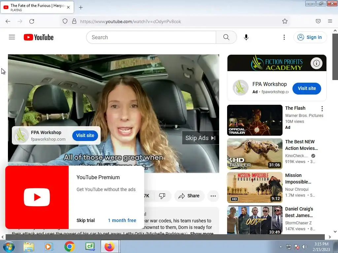
Task: Click Skip trial in Premium popup
Action: tap(85, 220)
